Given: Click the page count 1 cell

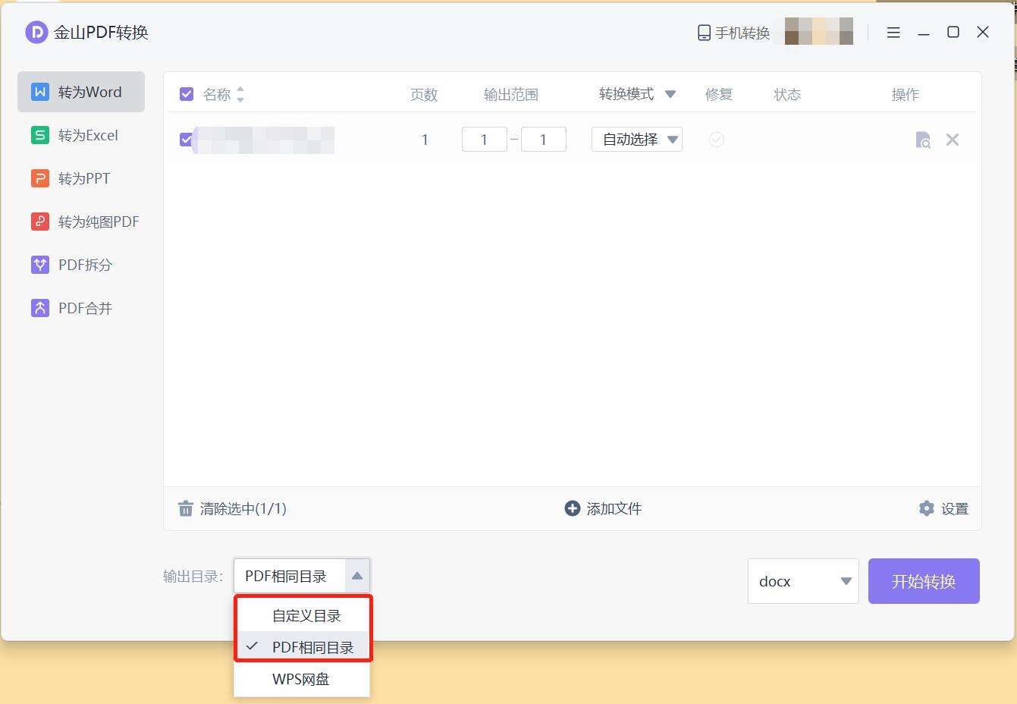Looking at the screenshot, I should [x=425, y=140].
